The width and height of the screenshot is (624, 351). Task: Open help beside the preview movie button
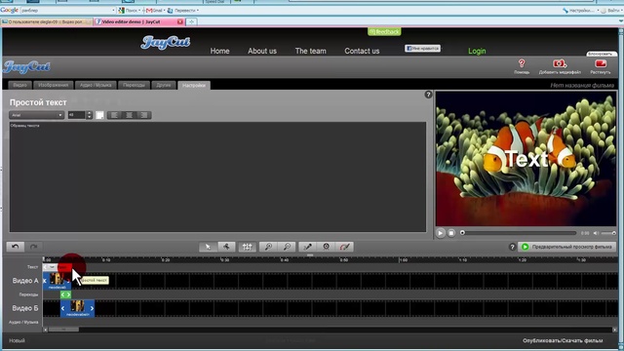coord(512,247)
